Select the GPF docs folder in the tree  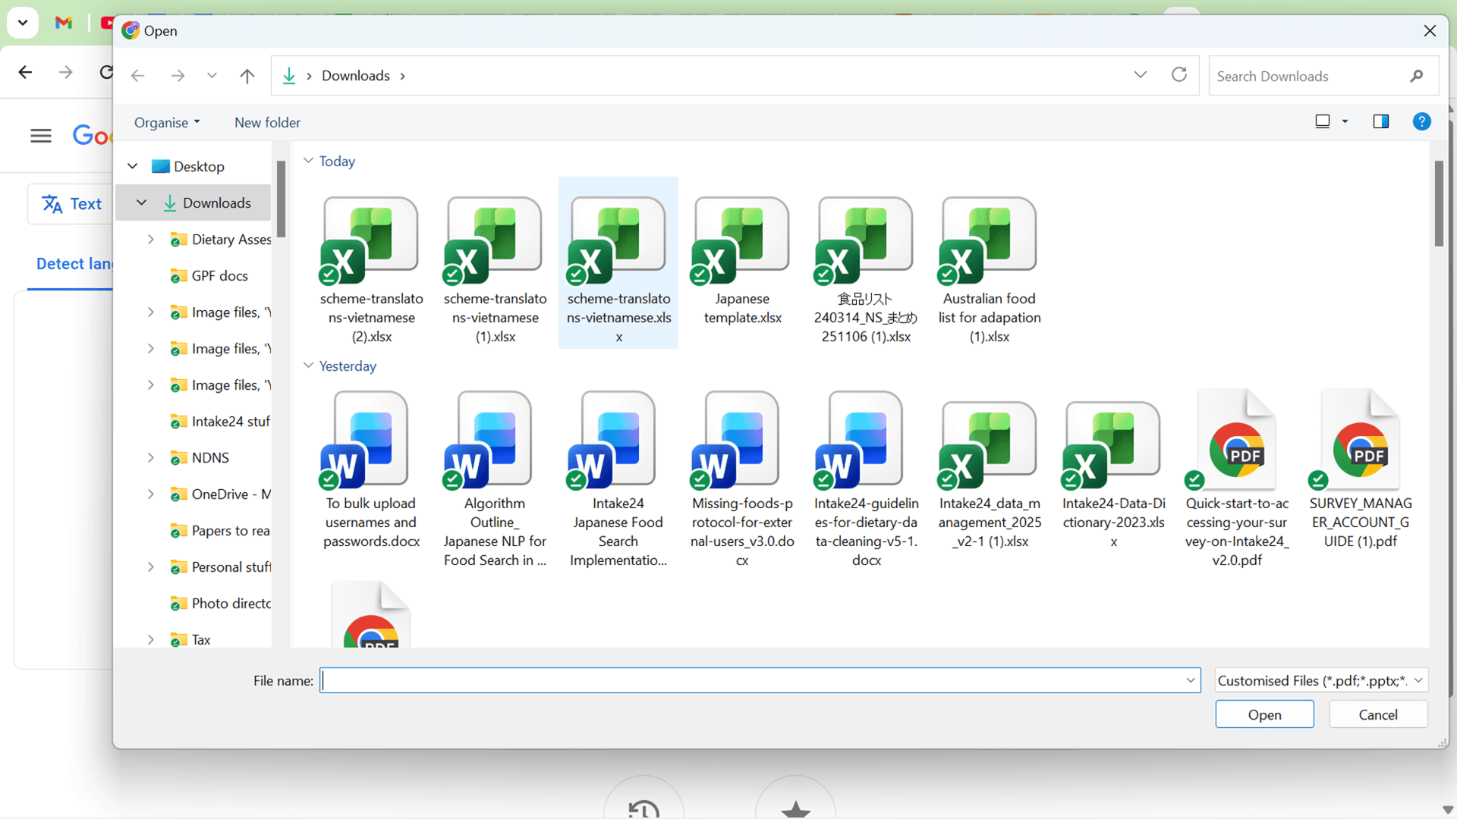tap(219, 275)
